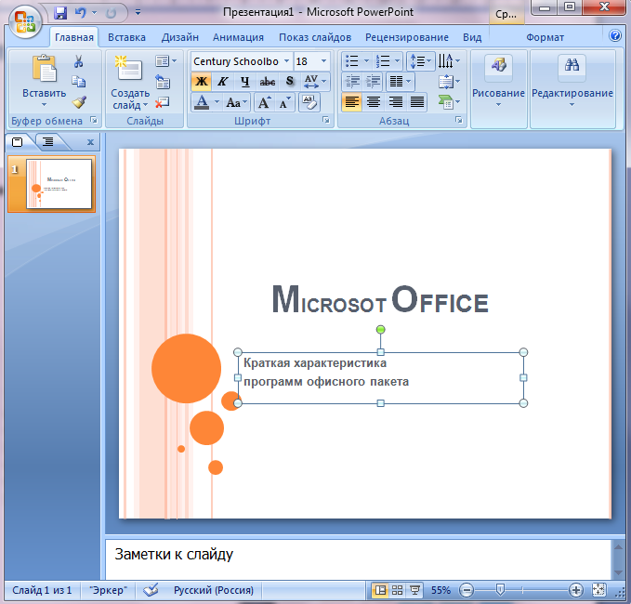Increase list indent level
The height and width of the screenshot is (604, 631).
(x=373, y=82)
